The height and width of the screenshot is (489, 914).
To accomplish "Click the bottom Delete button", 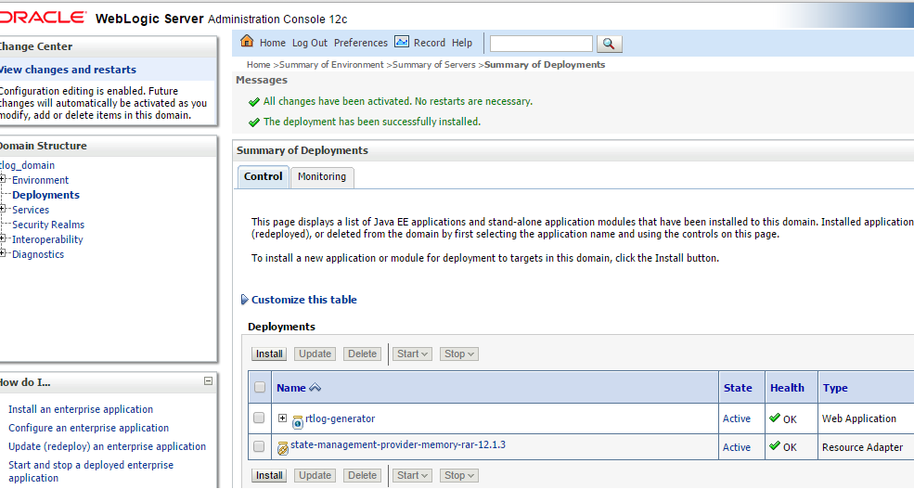I will point(362,476).
